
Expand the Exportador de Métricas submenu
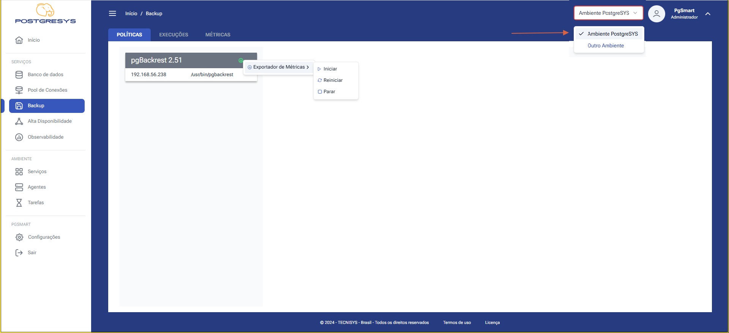click(x=279, y=67)
